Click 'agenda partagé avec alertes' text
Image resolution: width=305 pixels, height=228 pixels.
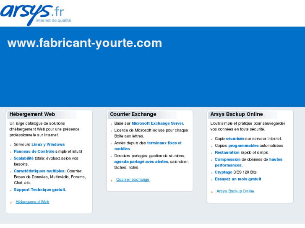(x=141, y=161)
